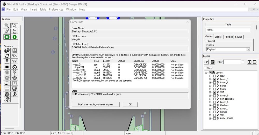Select the Light Sequencer grid tool
Viewport: 259px width, 135px height.
(x=15, y=89)
